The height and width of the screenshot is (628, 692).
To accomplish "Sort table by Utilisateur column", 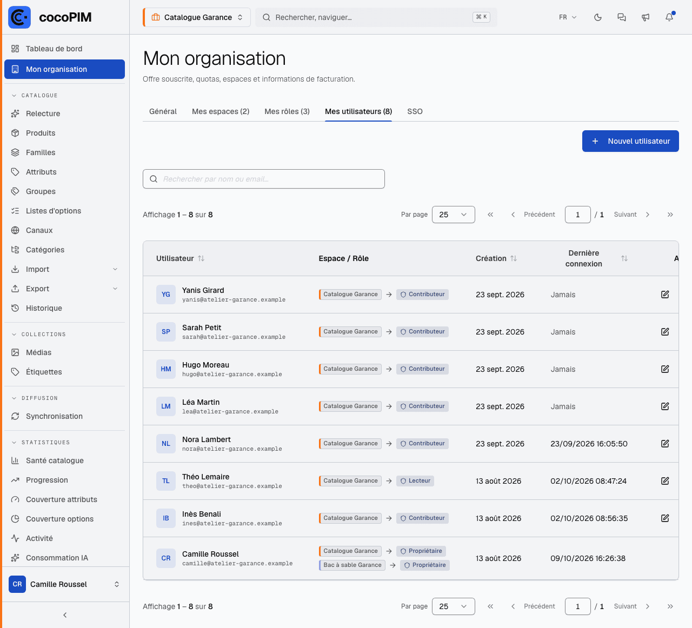I will pos(181,258).
